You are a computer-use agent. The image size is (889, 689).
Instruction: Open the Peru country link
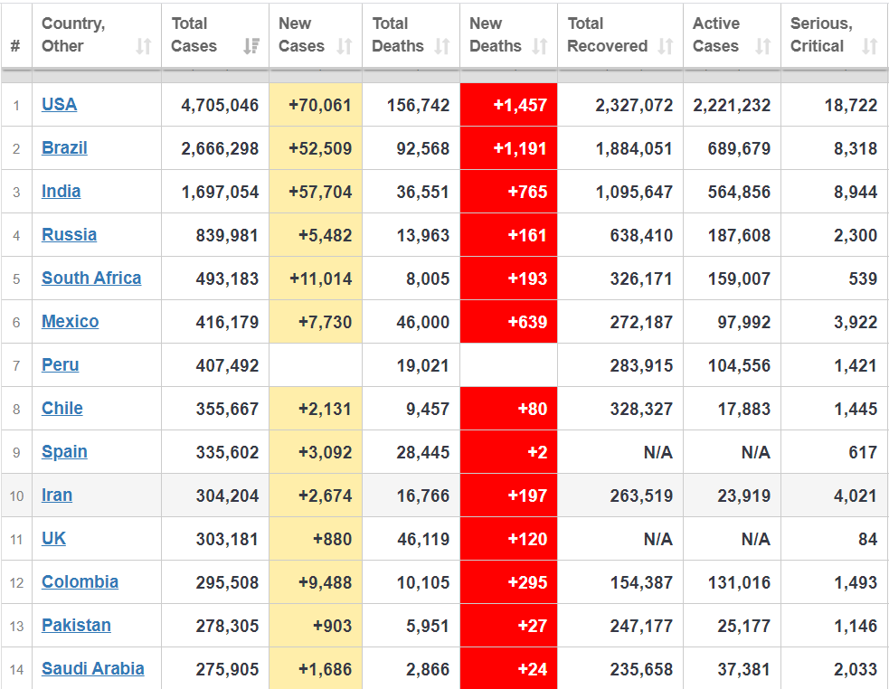[60, 364]
